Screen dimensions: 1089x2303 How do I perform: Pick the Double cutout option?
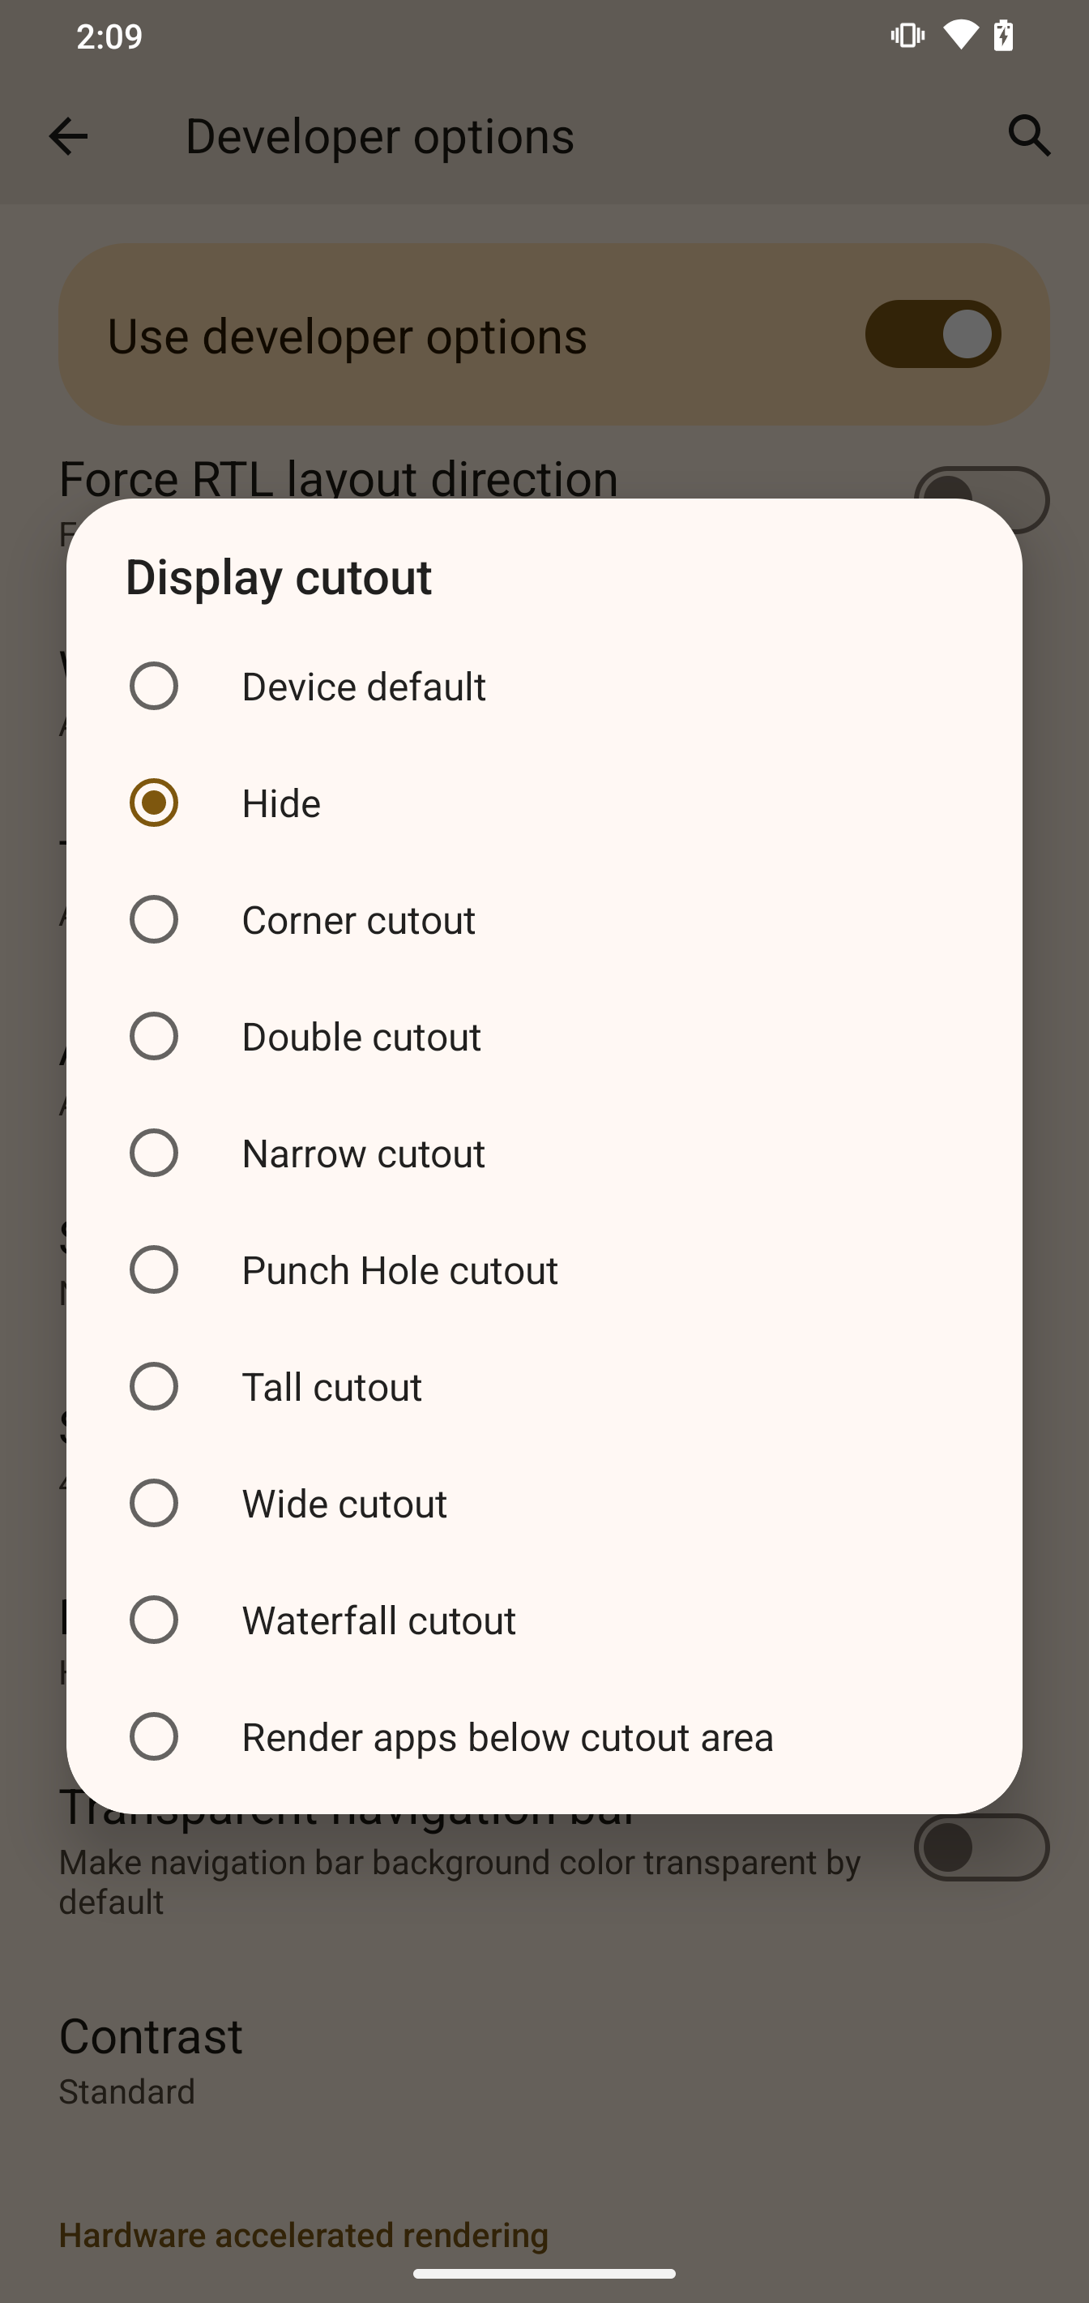[x=154, y=1036]
